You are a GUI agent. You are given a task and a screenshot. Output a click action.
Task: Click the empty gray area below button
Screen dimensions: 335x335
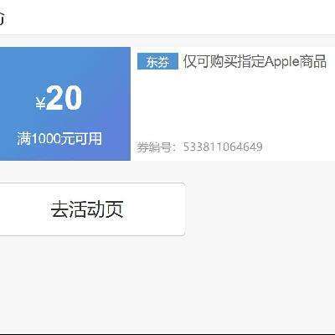(x=167, y=285)
